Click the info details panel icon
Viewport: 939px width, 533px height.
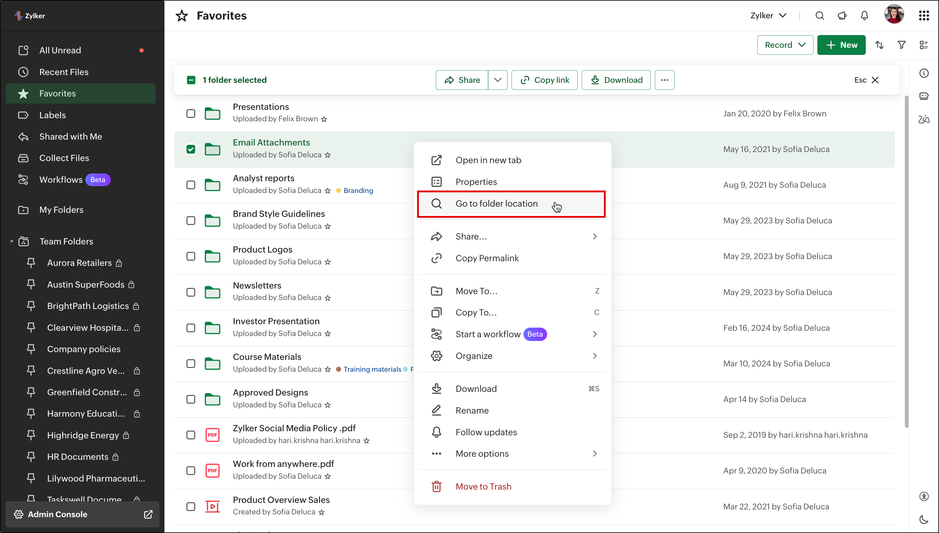tap(923, 73)
